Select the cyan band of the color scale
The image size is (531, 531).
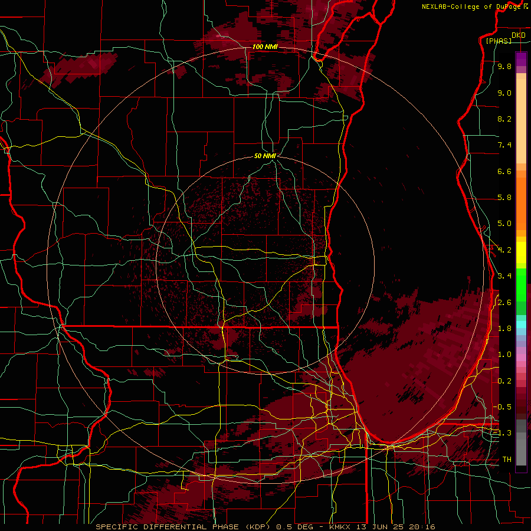521,324
